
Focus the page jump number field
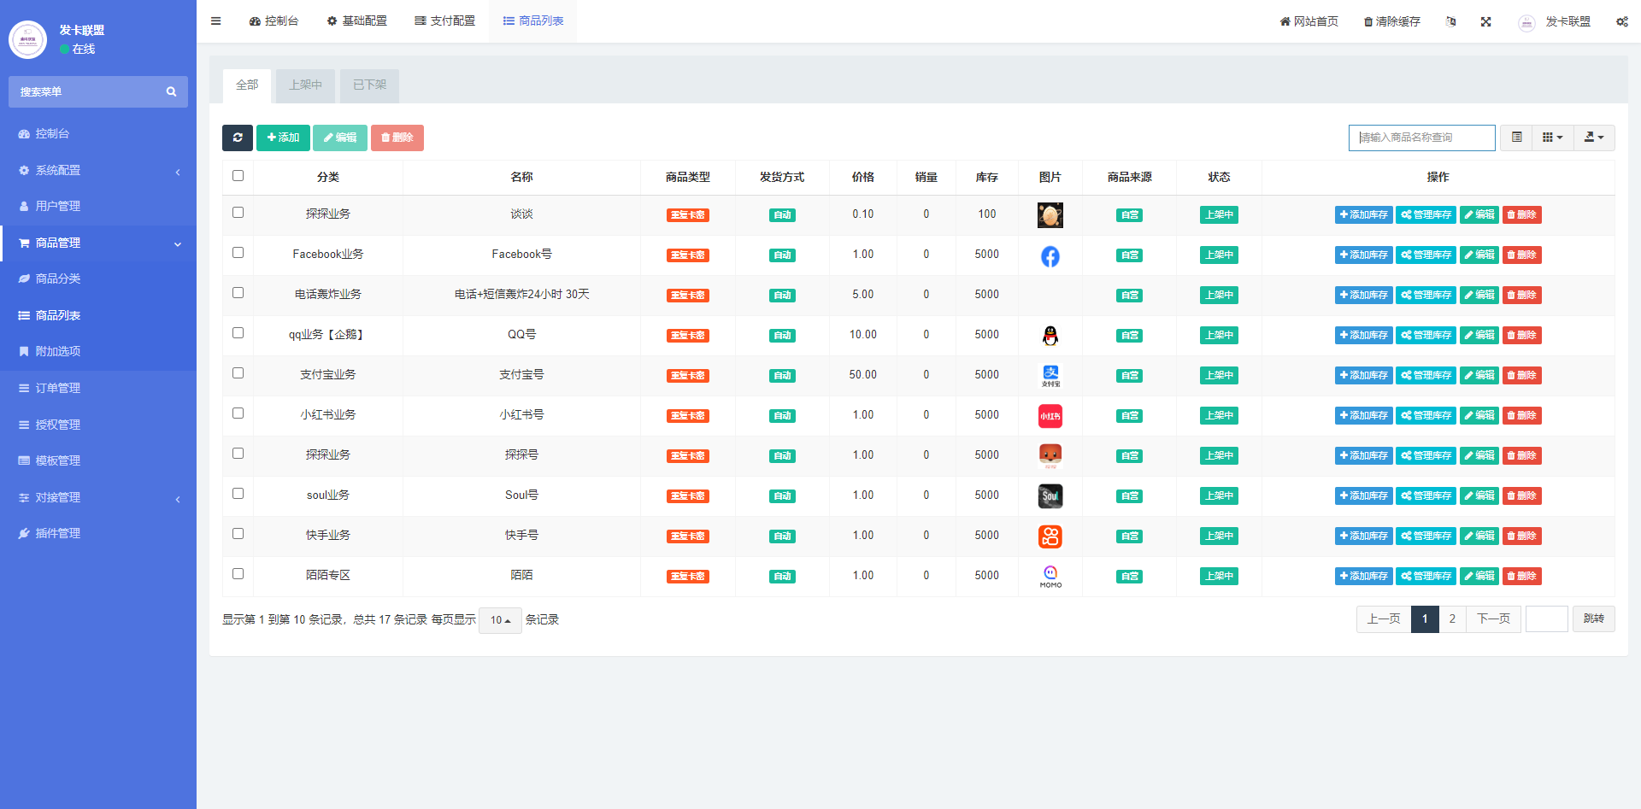[x=1547, y=619]
